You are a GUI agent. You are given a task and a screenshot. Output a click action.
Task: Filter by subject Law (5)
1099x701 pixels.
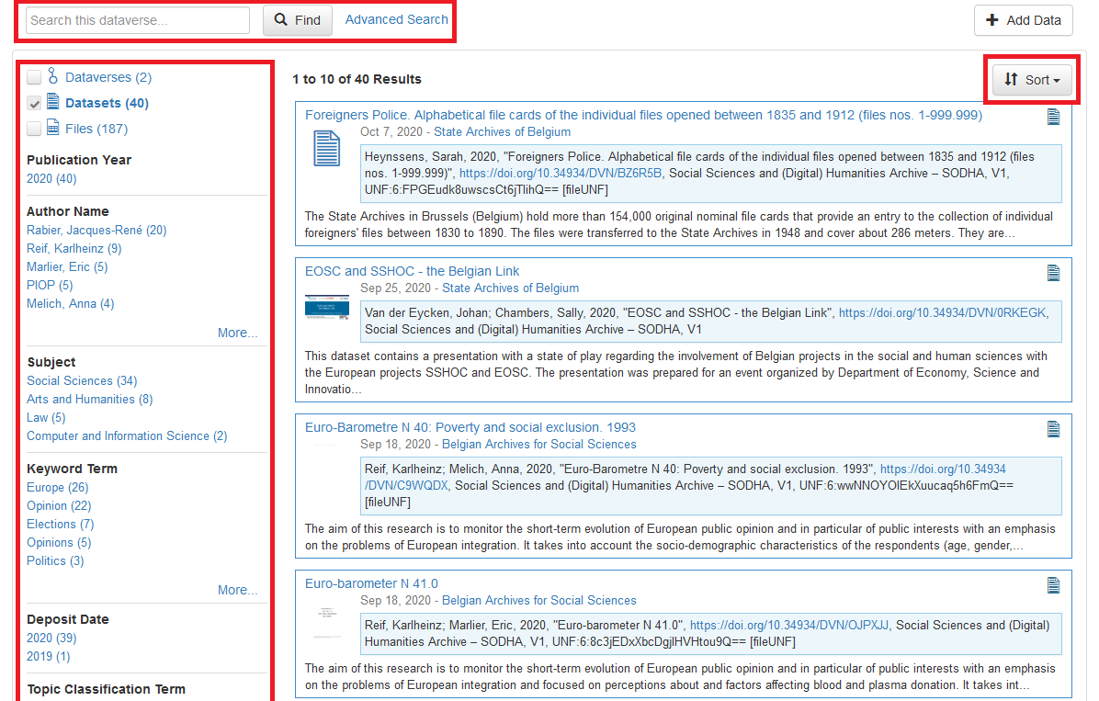pyautogui.click(x=46, y=418)
